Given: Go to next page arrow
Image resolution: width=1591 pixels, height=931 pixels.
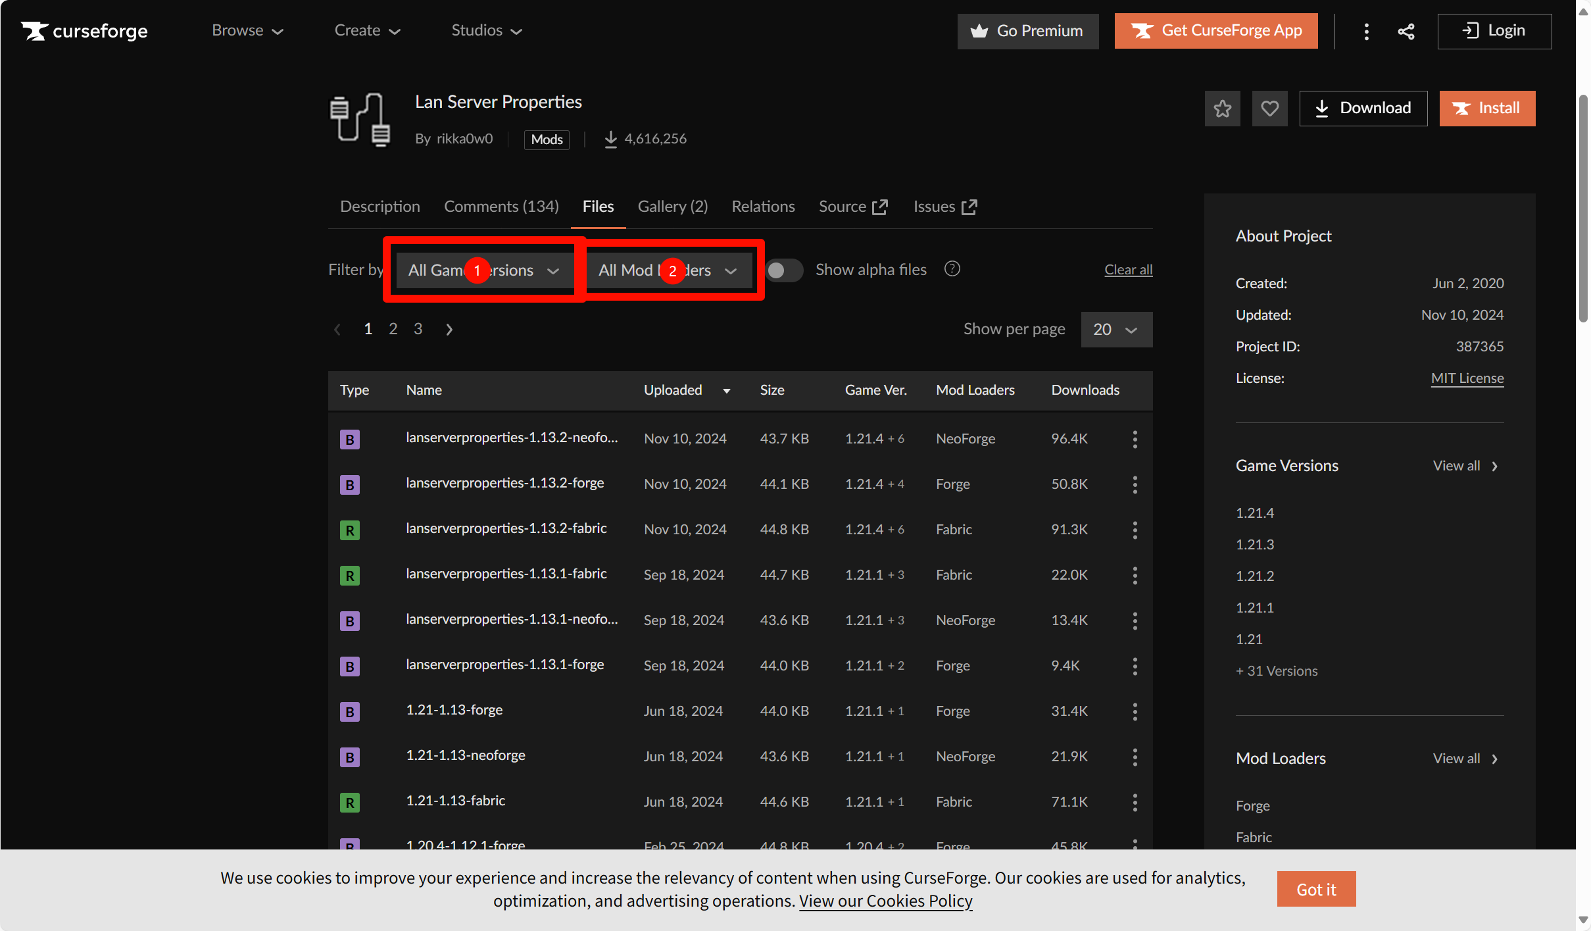Looking at the screenshot, I should tap(449, 330).
